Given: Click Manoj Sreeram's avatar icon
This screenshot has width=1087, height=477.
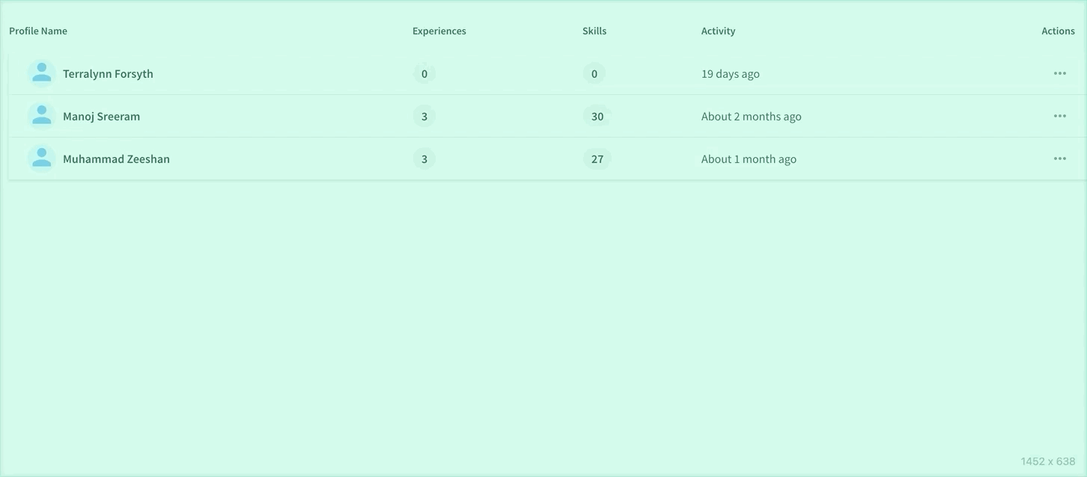Looking at the screenshot, I should coord(42,116).
